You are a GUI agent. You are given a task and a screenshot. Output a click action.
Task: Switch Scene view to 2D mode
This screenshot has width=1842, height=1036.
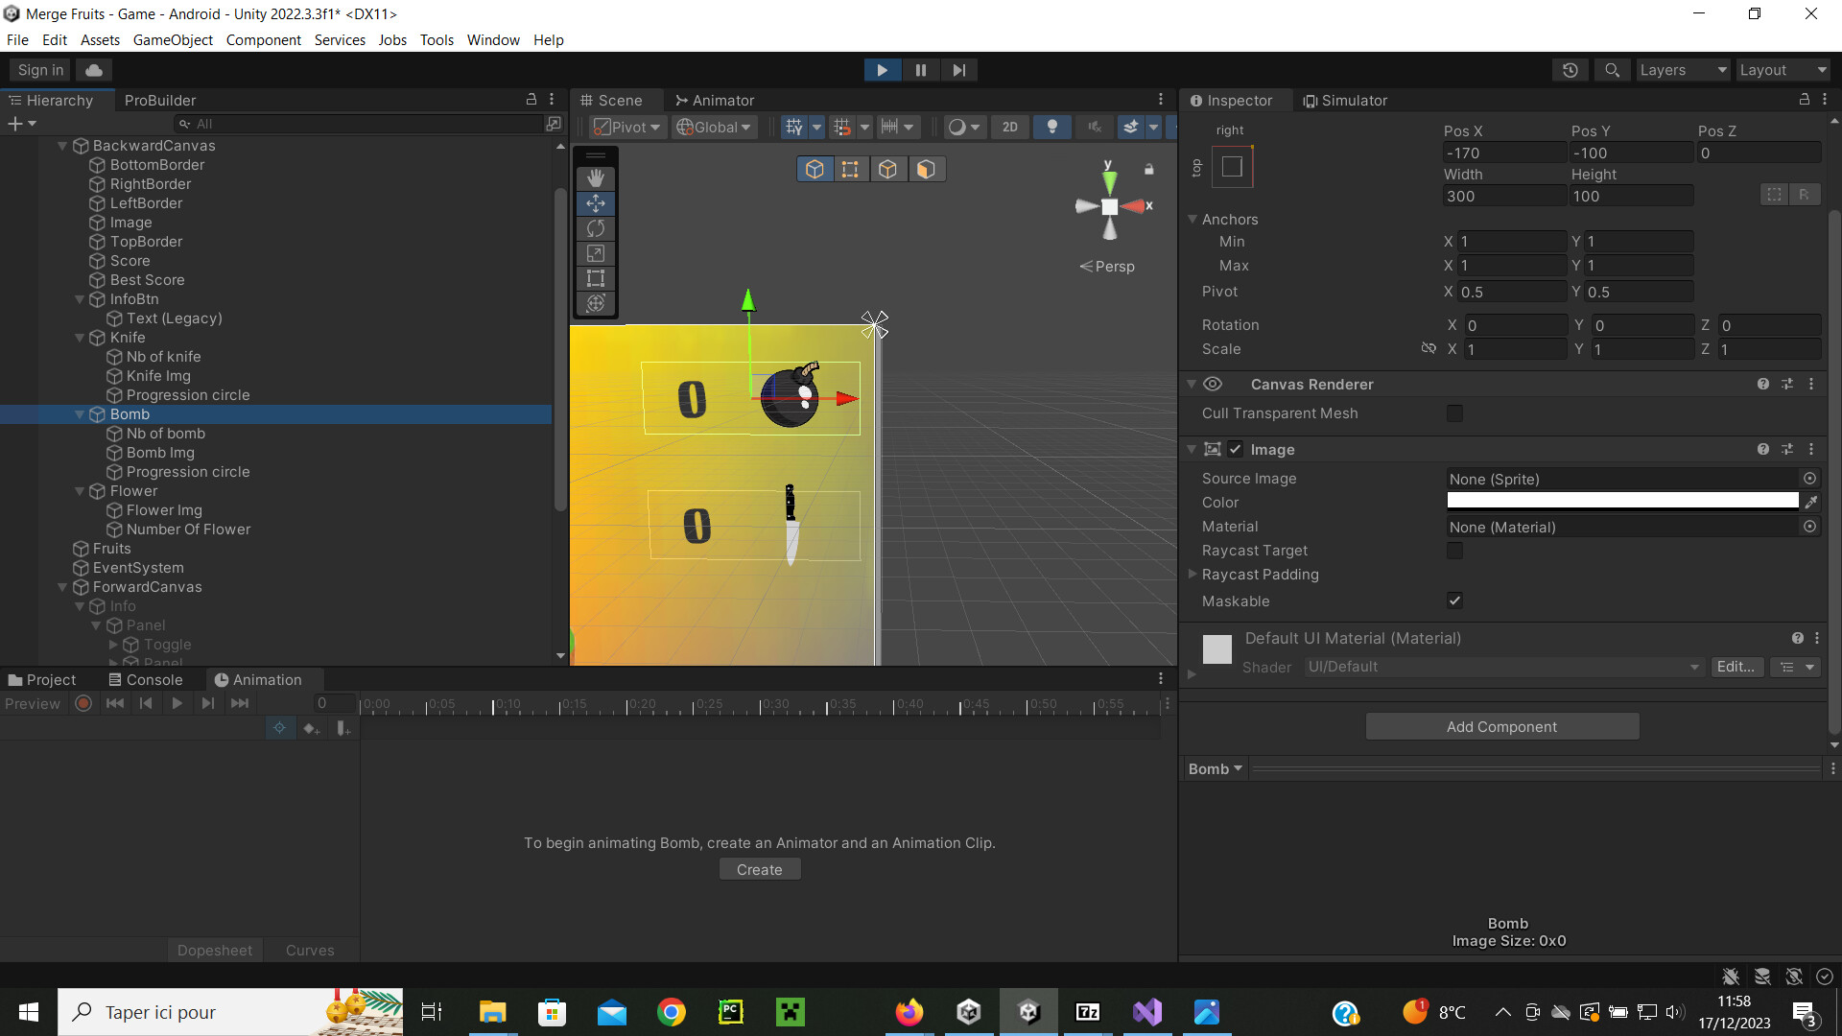1009,127
